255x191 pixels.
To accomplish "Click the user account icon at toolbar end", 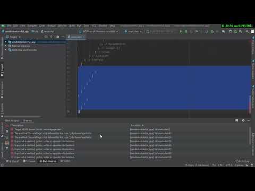I will pyautogui.click(x=252, y=31).
